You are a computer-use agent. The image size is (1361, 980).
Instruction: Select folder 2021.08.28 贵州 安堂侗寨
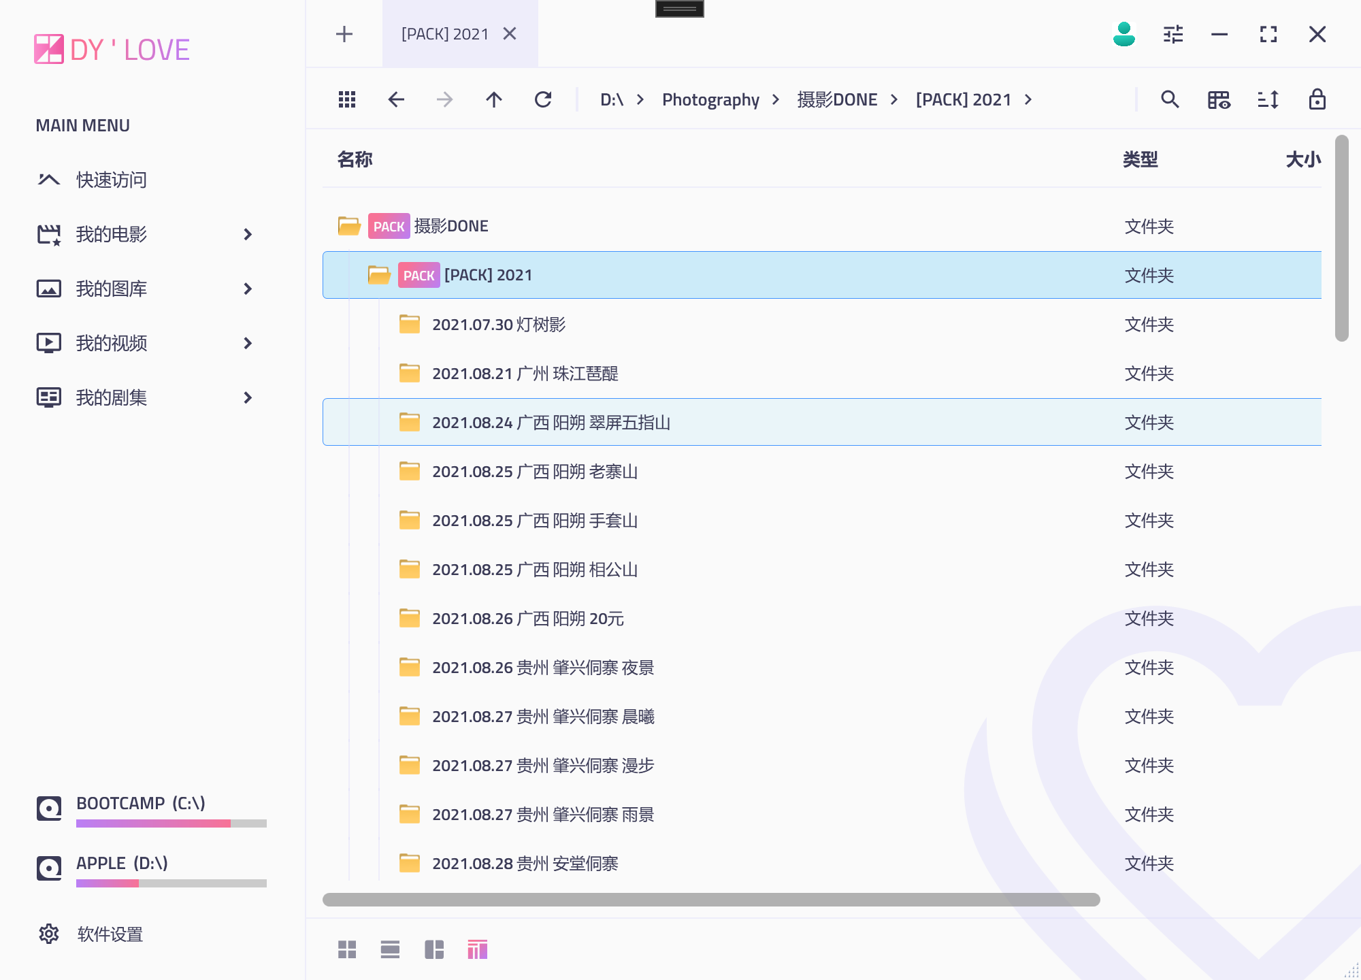pos(822,863)
